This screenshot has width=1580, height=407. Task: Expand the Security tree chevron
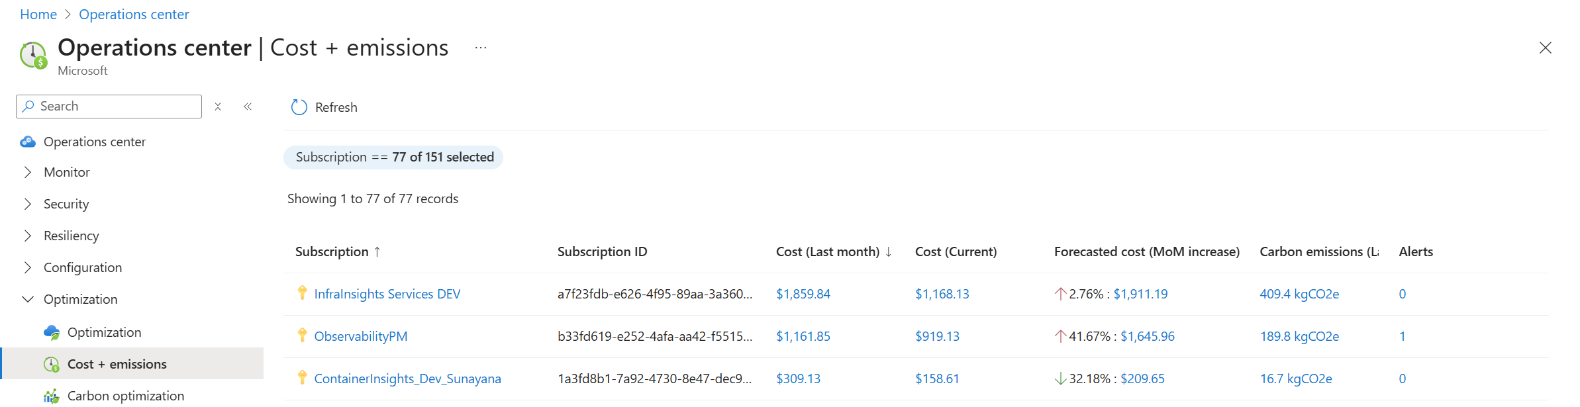pyautogui.click(x=28, y=204)
